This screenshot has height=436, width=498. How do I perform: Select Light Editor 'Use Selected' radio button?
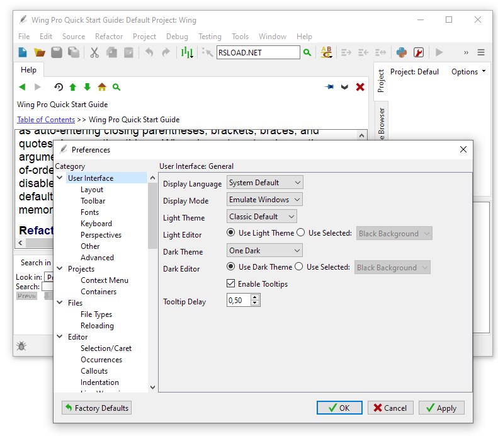pos(301,233)
